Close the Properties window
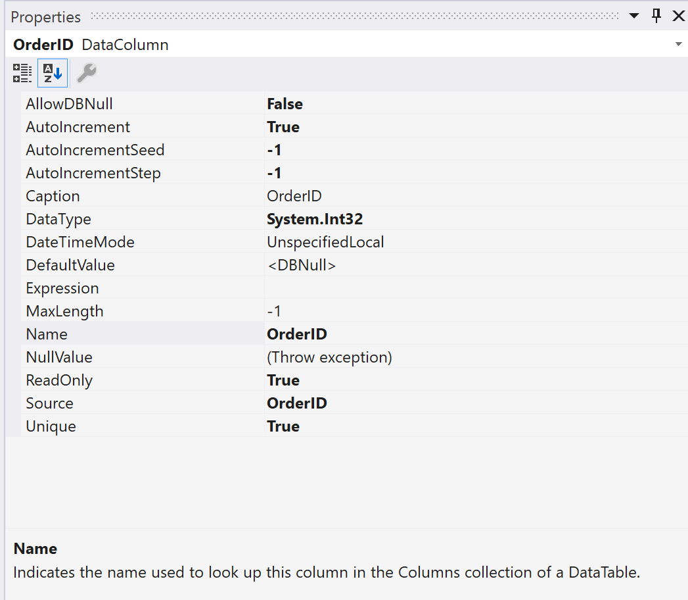Viewport: 688px width, 600px height. 678,15
